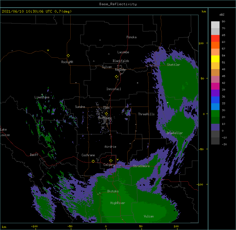Click the 80 value on the dBZ scale
The height and width of the screenshot is (230, 236).
click(223, 22)
